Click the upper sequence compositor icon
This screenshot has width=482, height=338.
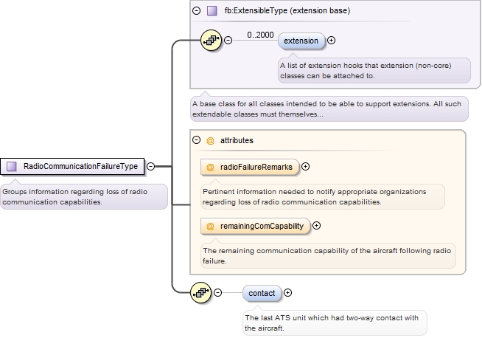[212, 41]
